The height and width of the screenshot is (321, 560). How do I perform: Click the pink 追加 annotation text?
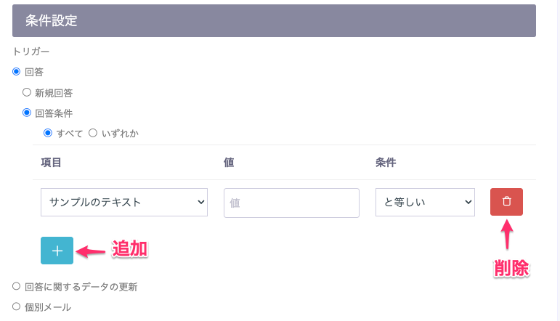129,250
